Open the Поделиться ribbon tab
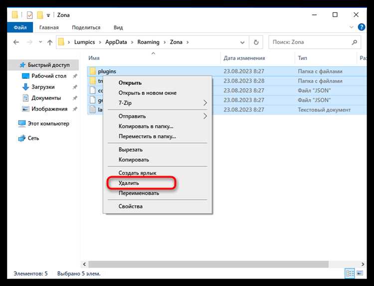374x286 pixels. coord(86,27)
